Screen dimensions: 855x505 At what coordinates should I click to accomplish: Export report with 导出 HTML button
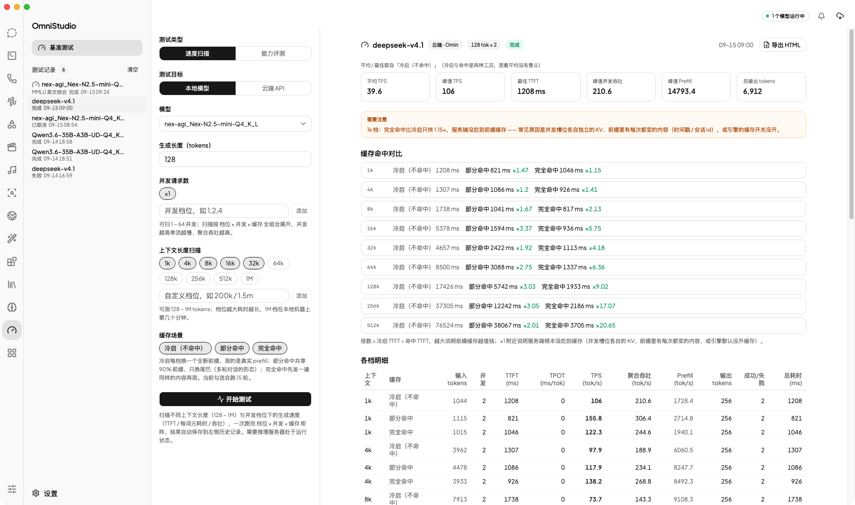(783, 45)
